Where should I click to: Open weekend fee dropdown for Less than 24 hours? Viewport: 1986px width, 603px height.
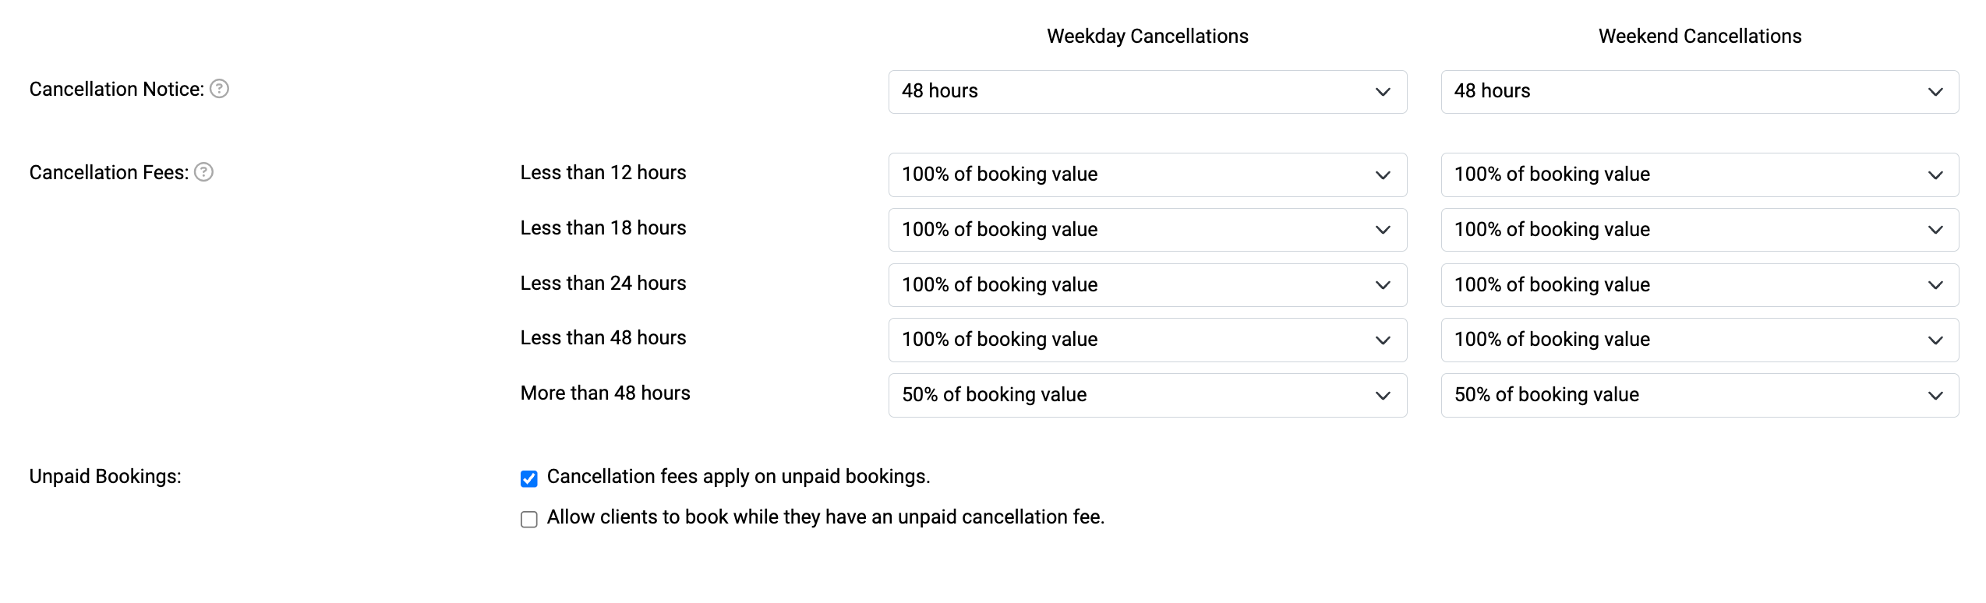(x=1699, y=285)
